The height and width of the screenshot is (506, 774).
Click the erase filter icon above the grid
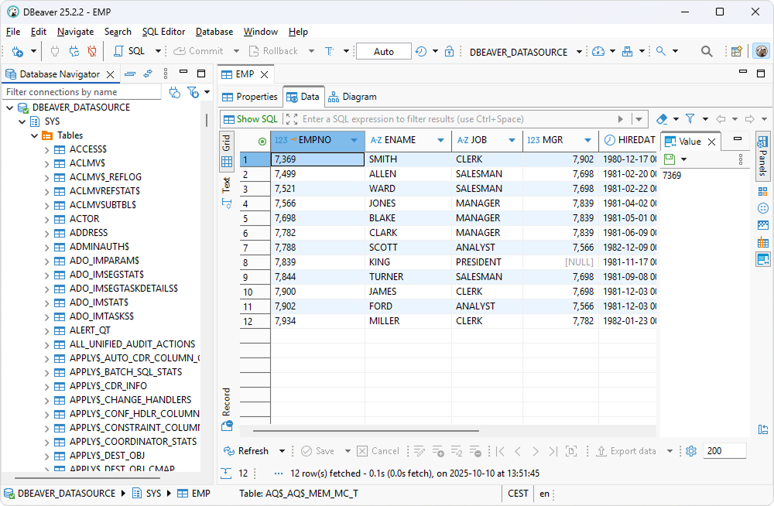[x=663, y=118]
